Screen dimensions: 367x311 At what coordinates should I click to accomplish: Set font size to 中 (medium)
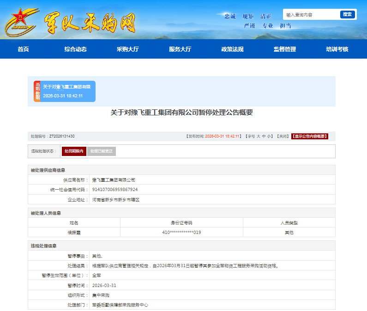[264, 137]
